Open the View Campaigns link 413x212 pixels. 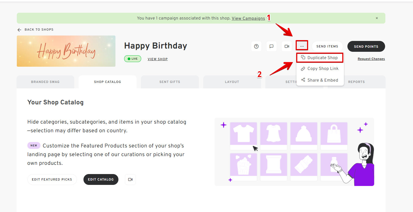click(248, 18)
